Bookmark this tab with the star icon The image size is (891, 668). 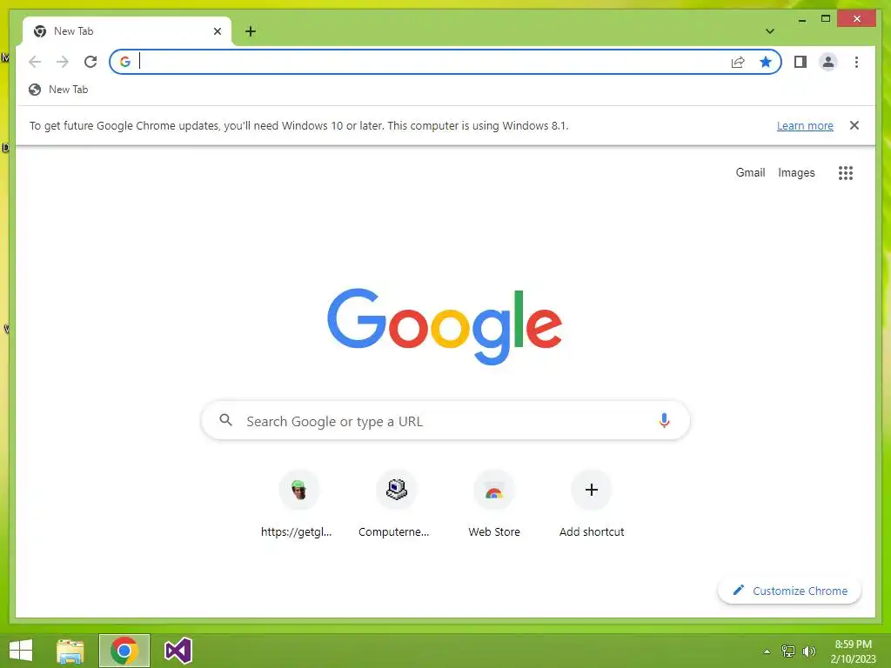(766, 62)
